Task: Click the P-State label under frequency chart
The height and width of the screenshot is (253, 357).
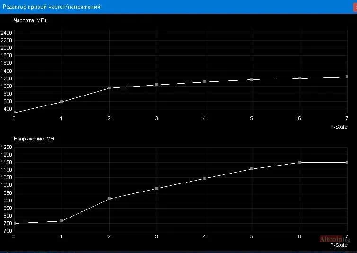Action: [339, 127]
